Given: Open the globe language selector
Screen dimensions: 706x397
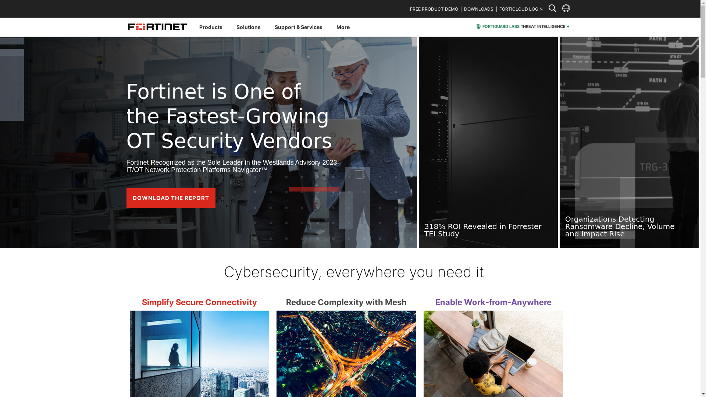Looking at the screenshot, I should [566, 8].
